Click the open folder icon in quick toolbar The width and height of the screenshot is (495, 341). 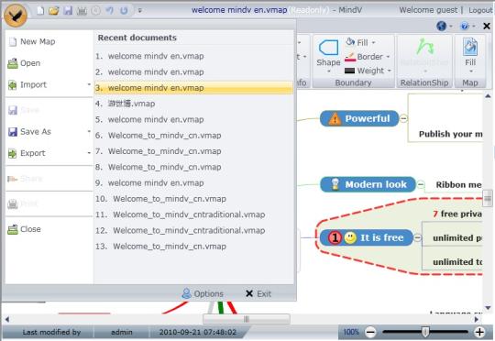pyautogui.click(x=54, y=11)
